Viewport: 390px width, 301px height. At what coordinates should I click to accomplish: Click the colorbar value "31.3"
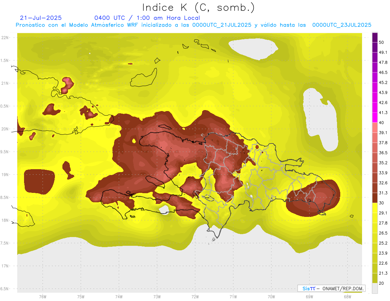383,193
